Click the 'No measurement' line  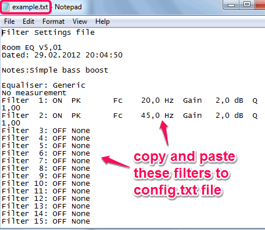click(34, 93)
